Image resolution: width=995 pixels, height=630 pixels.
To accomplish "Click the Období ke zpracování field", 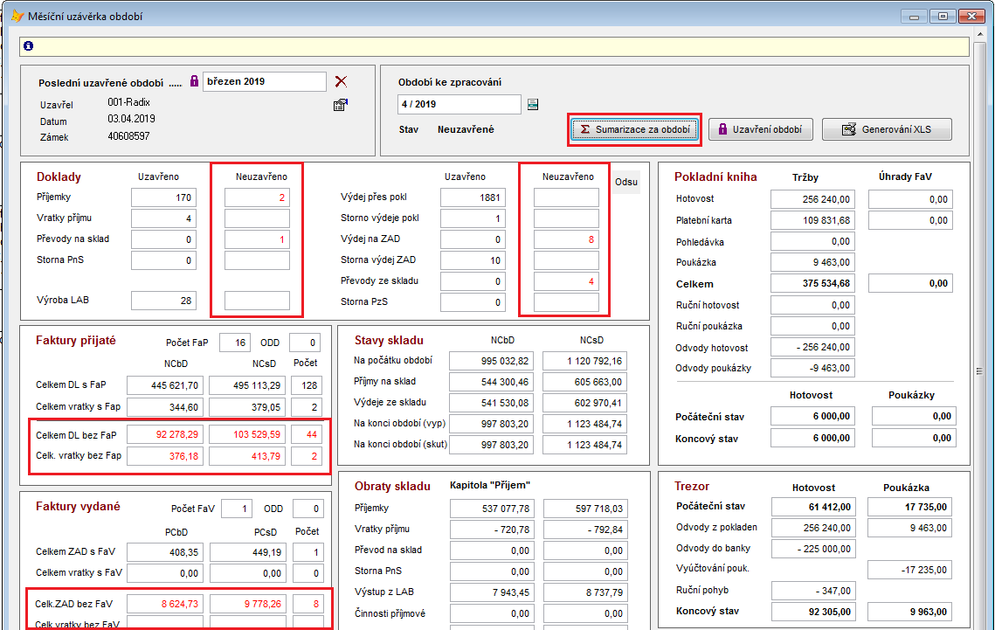I will [459, 105].
